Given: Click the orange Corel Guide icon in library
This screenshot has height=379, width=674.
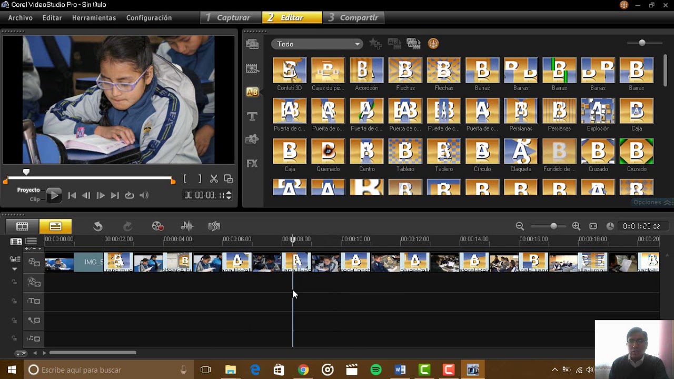Looking at the screenshot, I should (433, 44).
